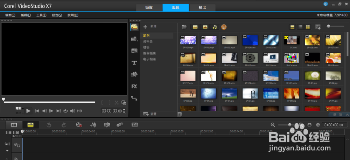
Task: Click the add/remove chapter point dropdown
Action: click(17, 136)
